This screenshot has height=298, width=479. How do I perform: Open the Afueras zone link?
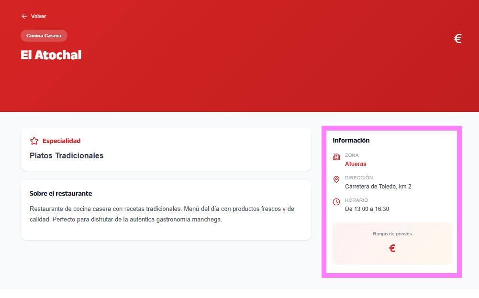356,164
